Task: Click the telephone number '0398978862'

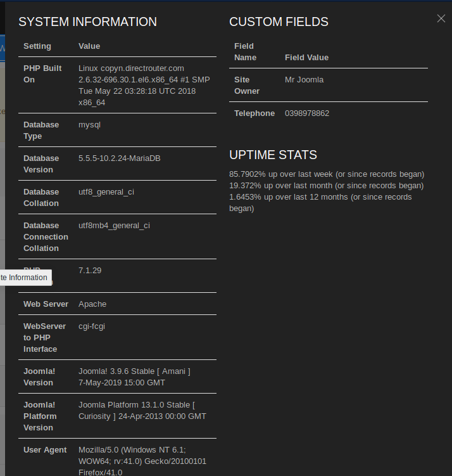Action: coord(307,113)
